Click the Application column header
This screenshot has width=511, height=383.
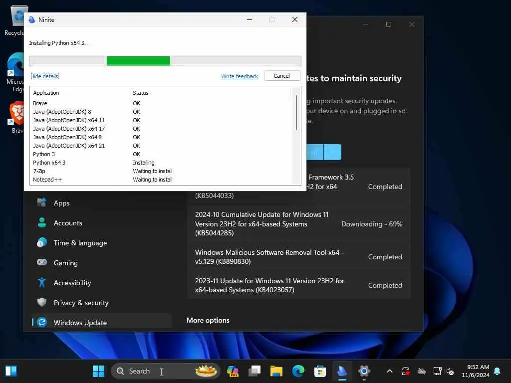point(80,93)
